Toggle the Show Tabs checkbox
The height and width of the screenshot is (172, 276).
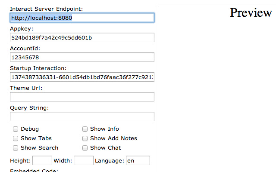tap(16, 138)
